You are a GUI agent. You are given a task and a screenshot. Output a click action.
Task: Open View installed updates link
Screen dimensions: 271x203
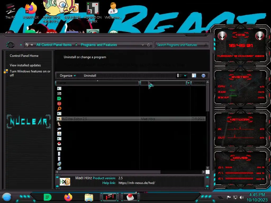tap(25, 65)
